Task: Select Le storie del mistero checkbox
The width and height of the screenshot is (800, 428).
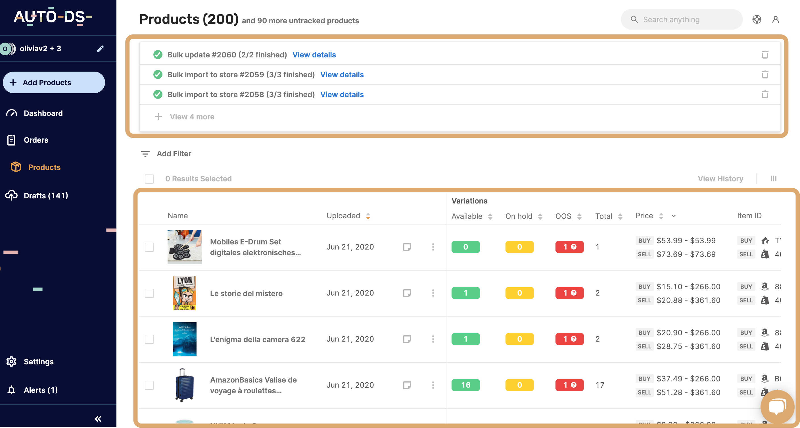Action: (x=149, y=293)
